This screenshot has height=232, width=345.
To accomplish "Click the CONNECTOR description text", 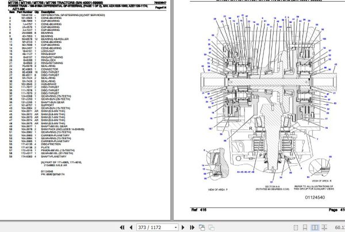I will click(49, 69).
